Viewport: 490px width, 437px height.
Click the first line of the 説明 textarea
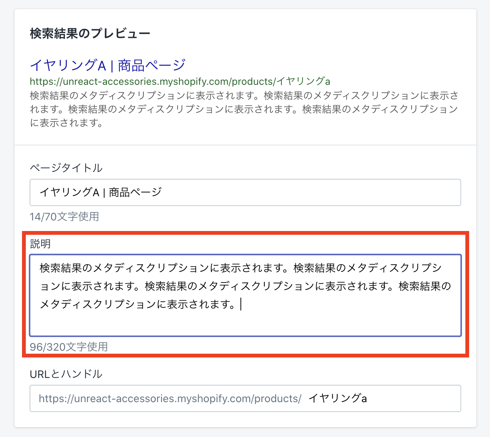click(x=240, y=268)
